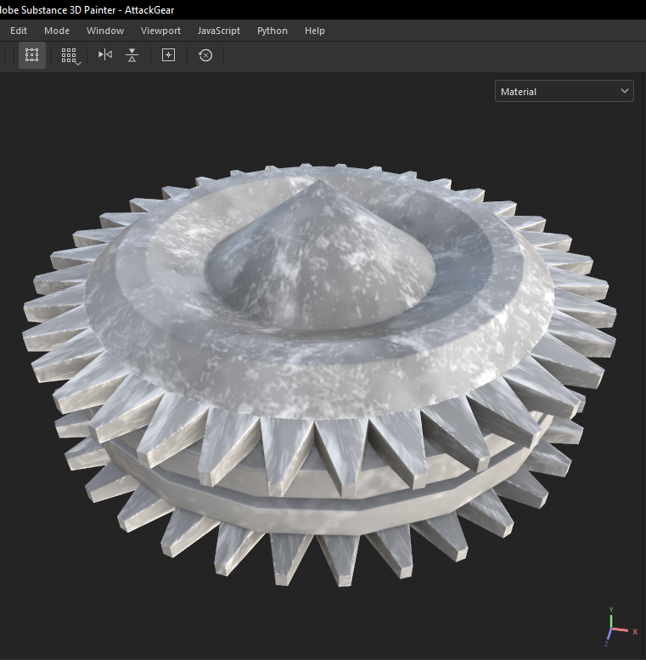Open the Mode menu

pos(57,31)
